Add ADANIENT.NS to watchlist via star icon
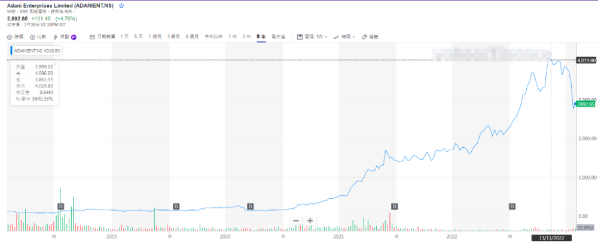This screenshot has height=246, width=598. point(121,6)
